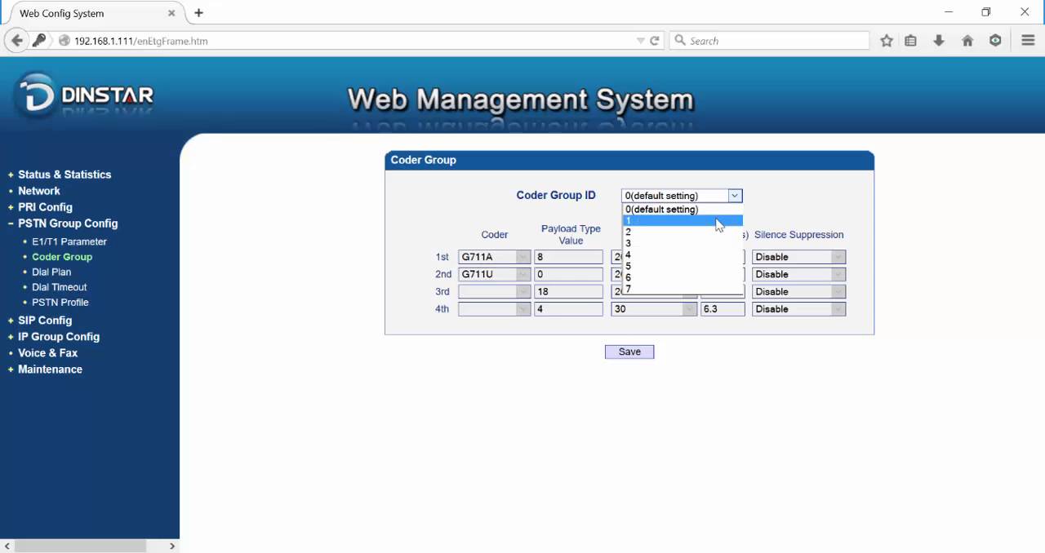Click 4th payload type field with 4
The image size is (1045, 553).
coord(568,309)
